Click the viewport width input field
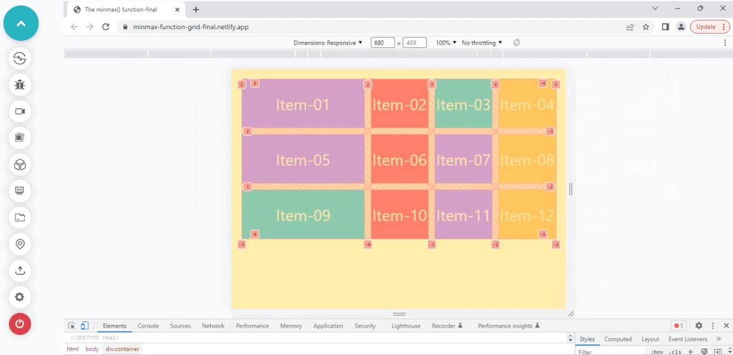 click(x=382, y=43)
